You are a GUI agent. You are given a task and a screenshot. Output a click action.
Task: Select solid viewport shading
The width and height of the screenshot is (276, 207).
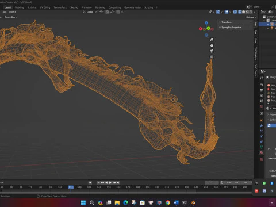pyautogui.click(x=244, y=12)
